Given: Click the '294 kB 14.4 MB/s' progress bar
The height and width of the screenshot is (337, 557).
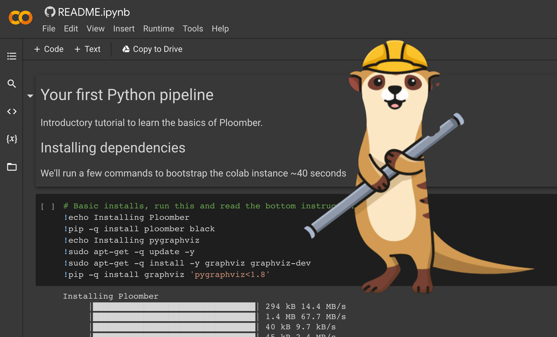Looking at the screenshot, I should pyautogui.click(x=174, y=307).
